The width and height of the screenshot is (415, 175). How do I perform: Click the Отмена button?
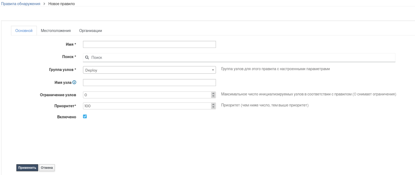tap(47, 168)
